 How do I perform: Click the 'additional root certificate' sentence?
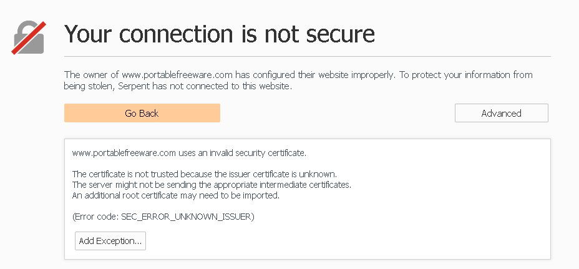[x=176, y=195]
